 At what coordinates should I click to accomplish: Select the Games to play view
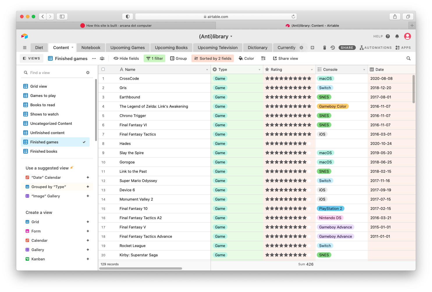tap(55, 95)
